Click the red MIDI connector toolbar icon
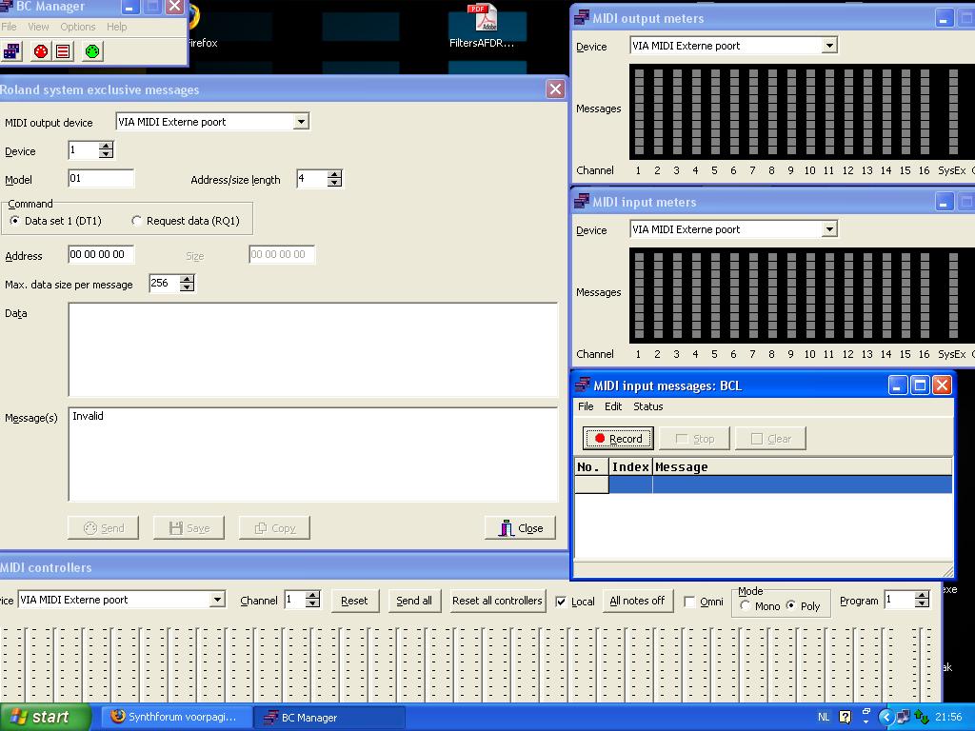The width and height of the screenshot is (975, 731). click(x=40, y=51)
